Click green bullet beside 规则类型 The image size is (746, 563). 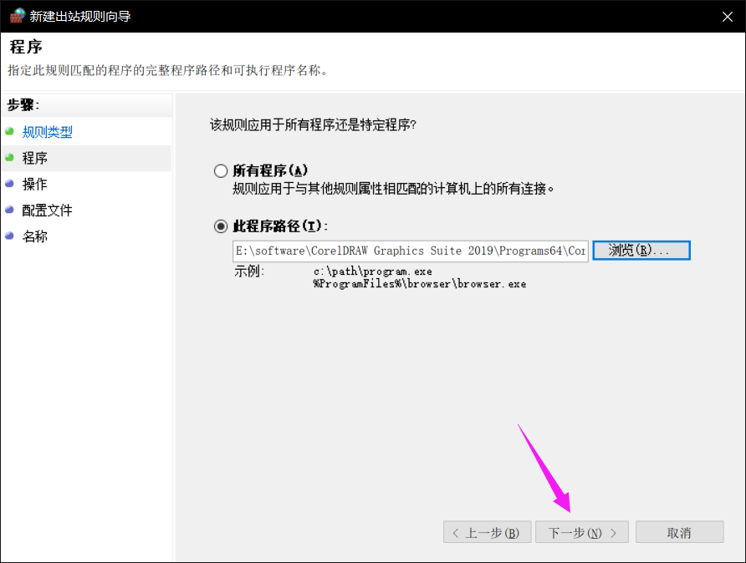click(x=9, y=131)
